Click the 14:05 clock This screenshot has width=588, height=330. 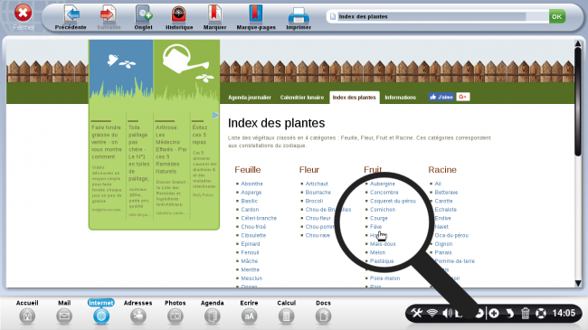[564, 313]
